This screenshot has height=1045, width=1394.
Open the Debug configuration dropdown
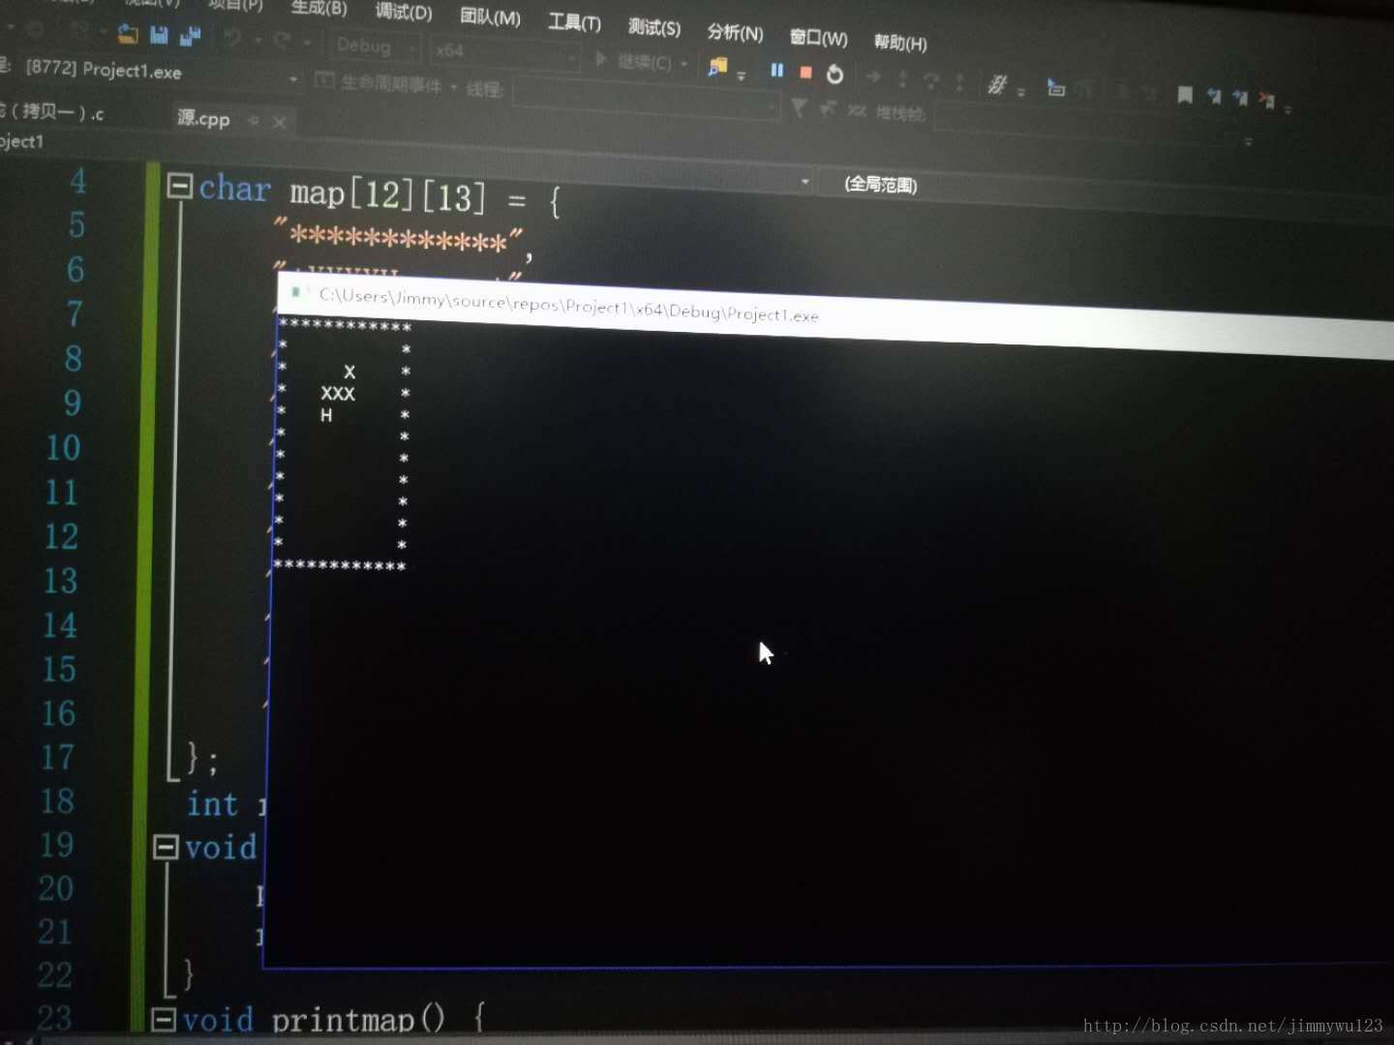point(377,45)
